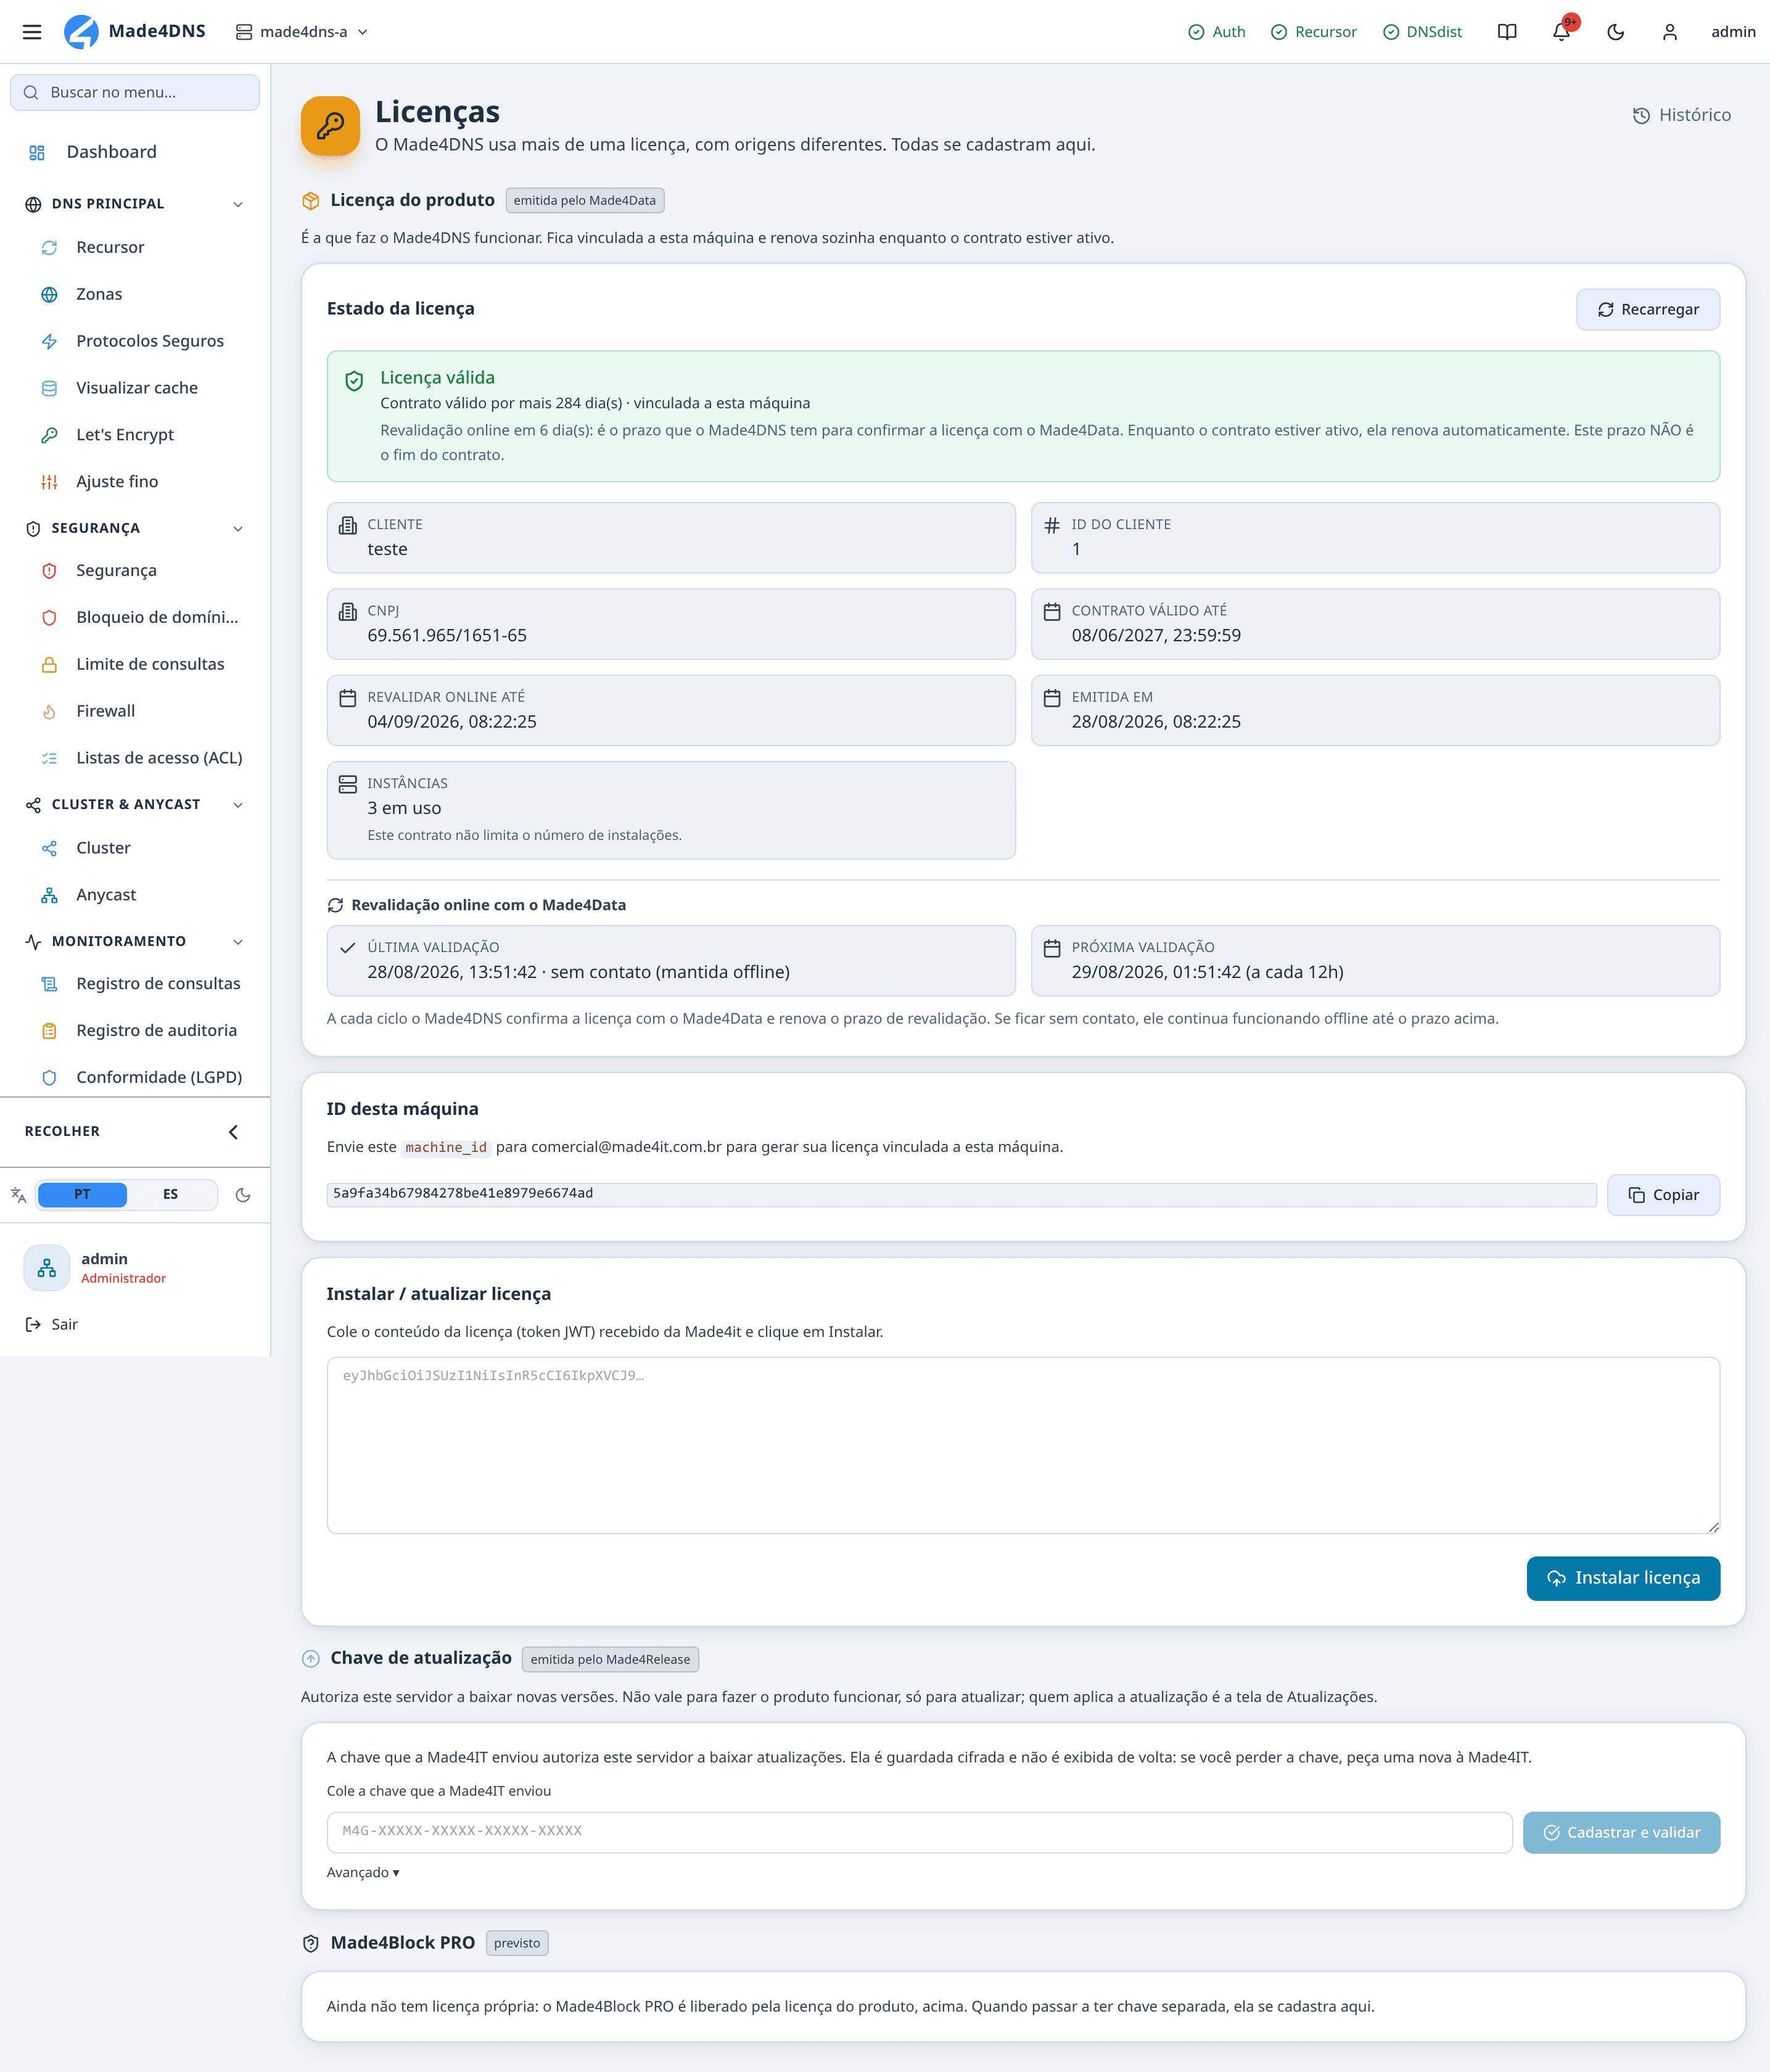Select the Contrato válido até date
The width and height of the screenshot is (1770, 2072).
(1156, 635)
